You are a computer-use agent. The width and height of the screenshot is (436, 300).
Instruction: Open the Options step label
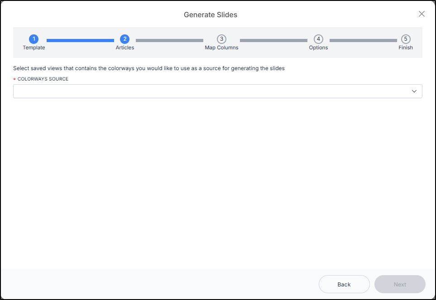318,48
